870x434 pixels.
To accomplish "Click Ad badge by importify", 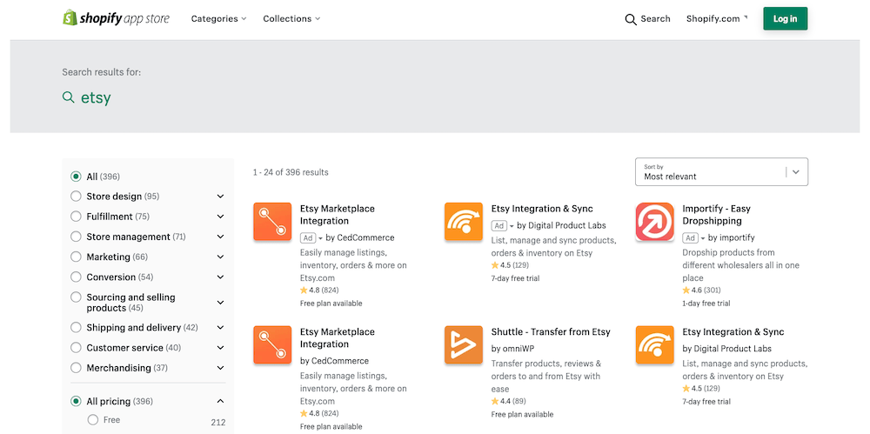I will pos(690,237).
